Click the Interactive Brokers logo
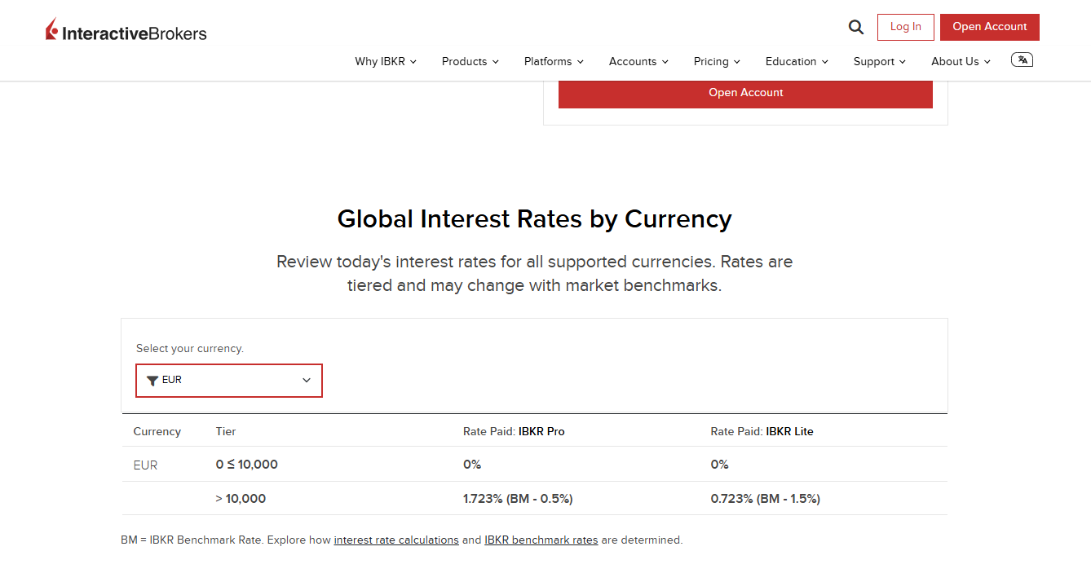 pos(126,31)
